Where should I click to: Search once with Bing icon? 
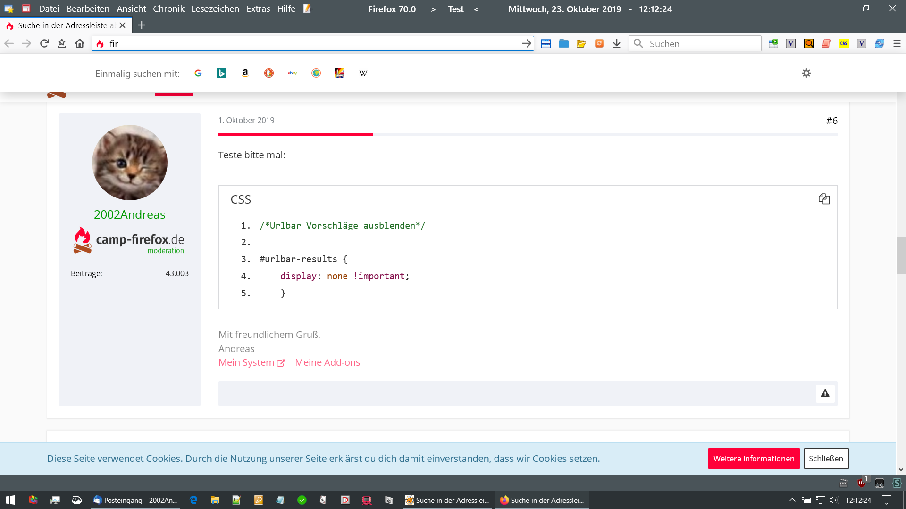(x=221, y=73)
